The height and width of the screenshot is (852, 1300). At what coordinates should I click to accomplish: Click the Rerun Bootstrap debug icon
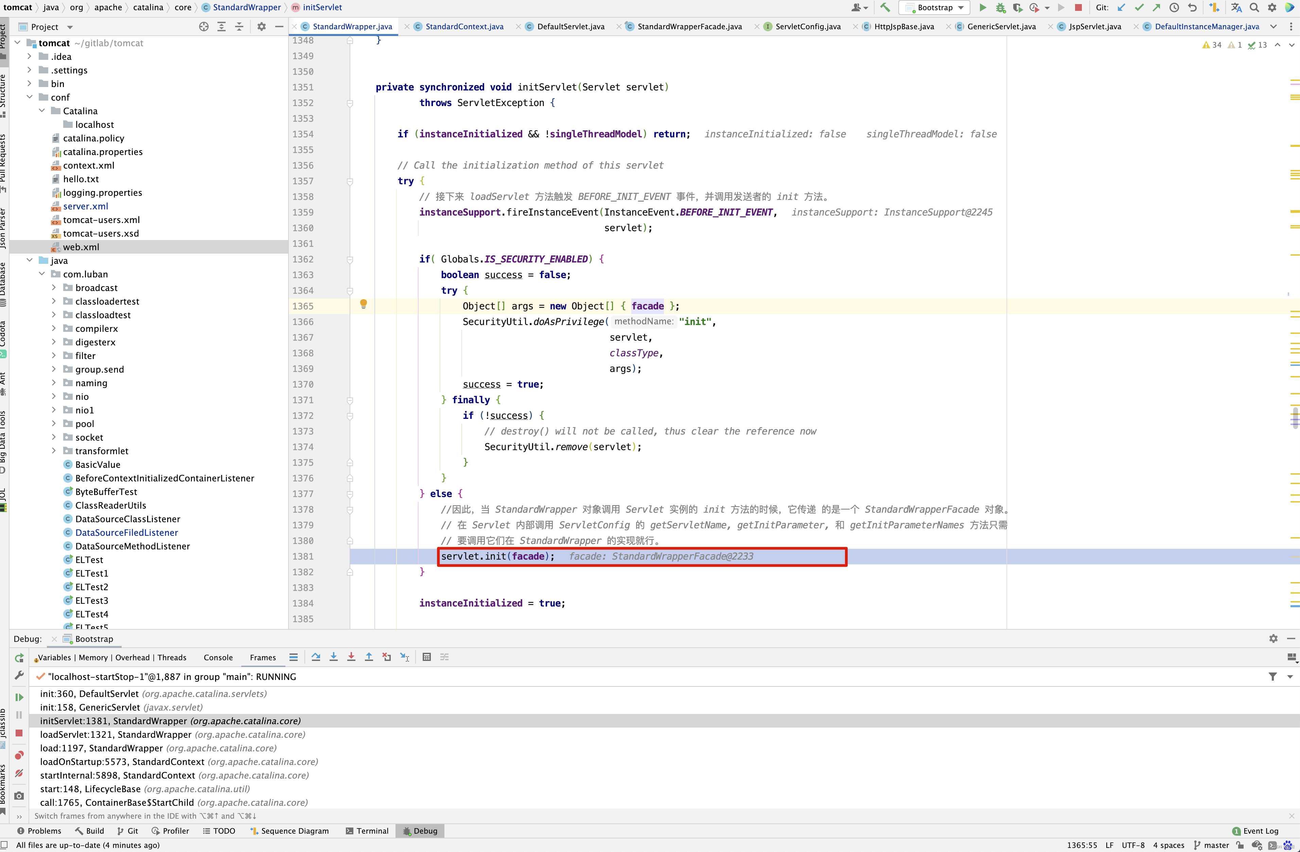point(19,658)
